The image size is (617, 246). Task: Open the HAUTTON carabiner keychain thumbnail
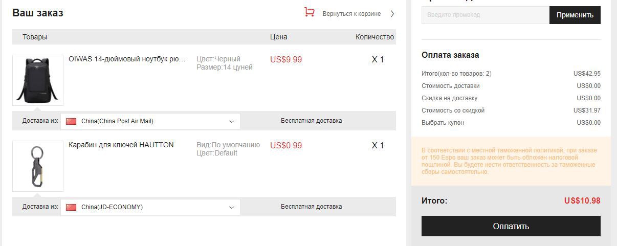point(38,166)
